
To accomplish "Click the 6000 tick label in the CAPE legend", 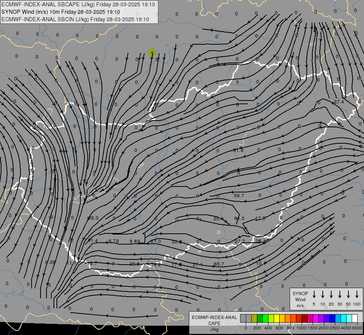I will coord(357,328).
